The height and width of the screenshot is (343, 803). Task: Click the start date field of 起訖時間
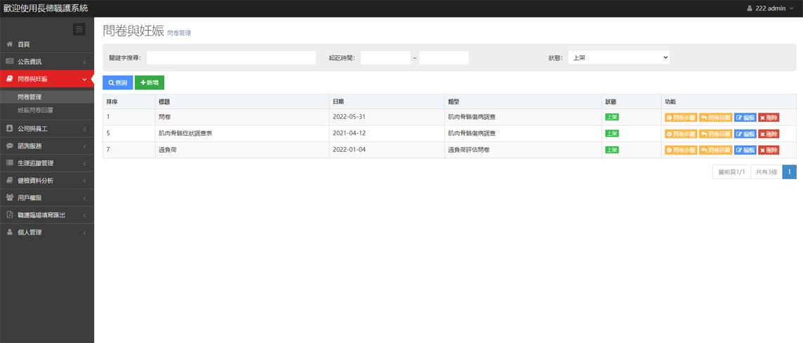[x=385, y=57]
